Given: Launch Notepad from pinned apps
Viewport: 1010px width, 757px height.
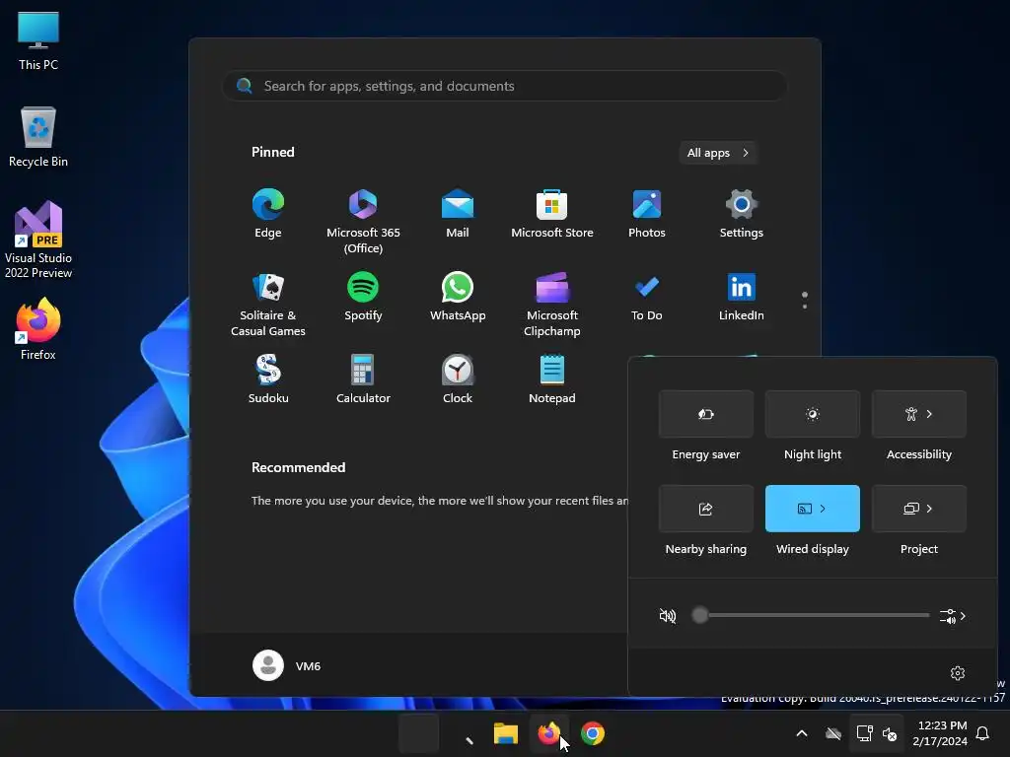Looking at the screenshot, I should point(552,379).
